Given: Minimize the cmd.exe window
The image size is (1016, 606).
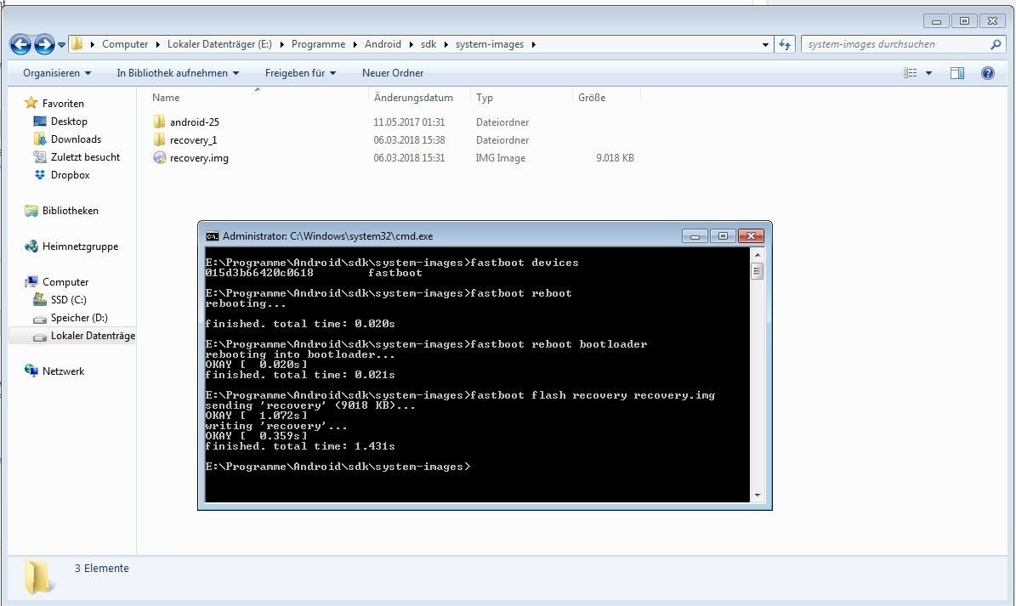Looking at the screenshot, I should tap(695, 236).
